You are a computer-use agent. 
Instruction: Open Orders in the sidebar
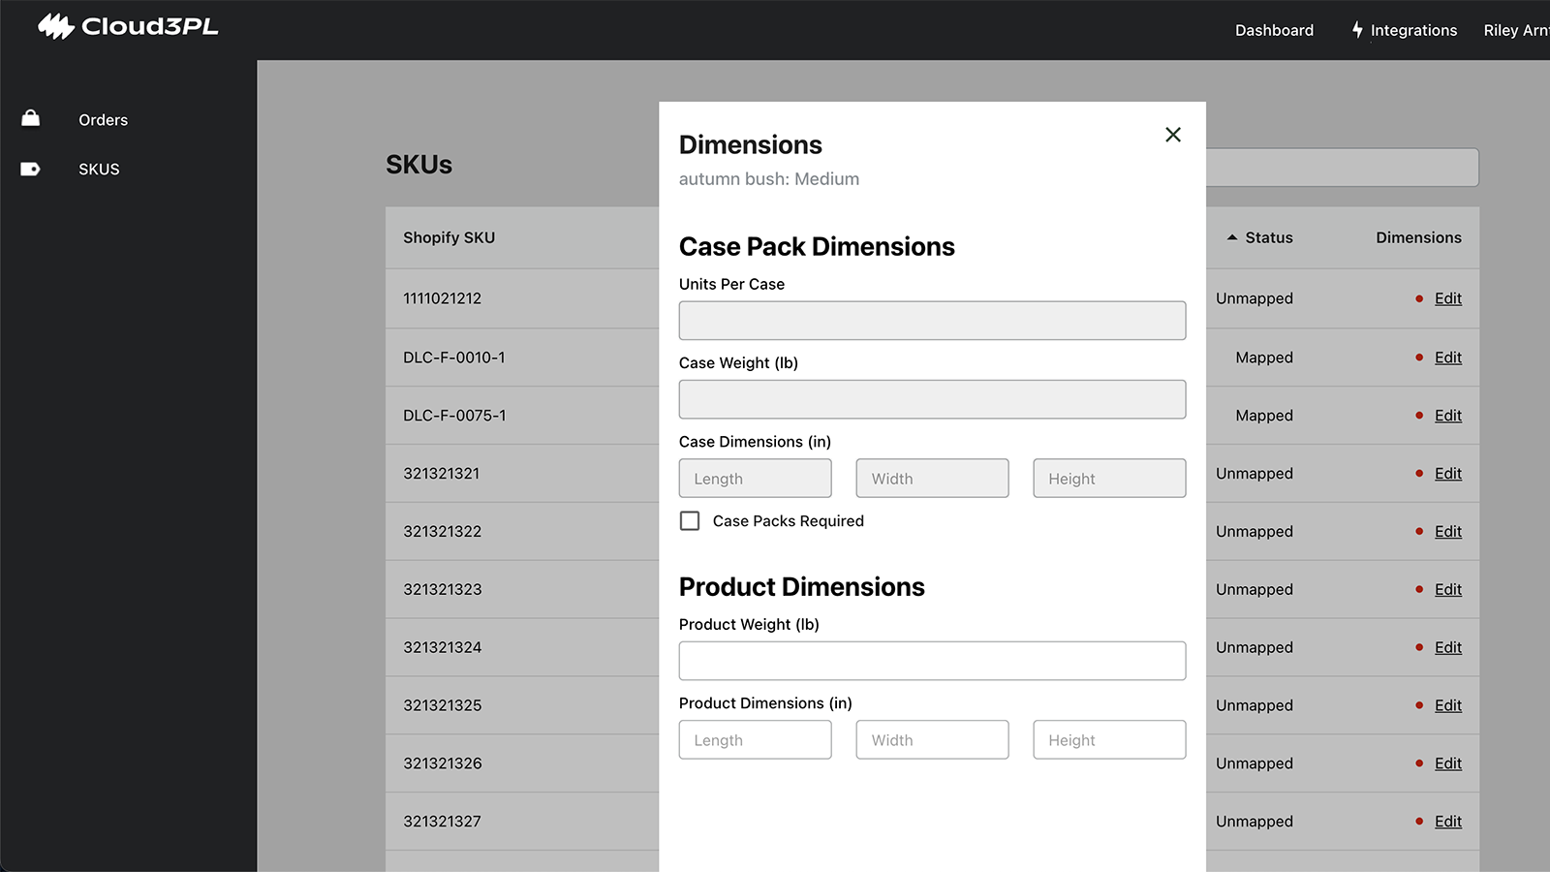coord(103,120)
